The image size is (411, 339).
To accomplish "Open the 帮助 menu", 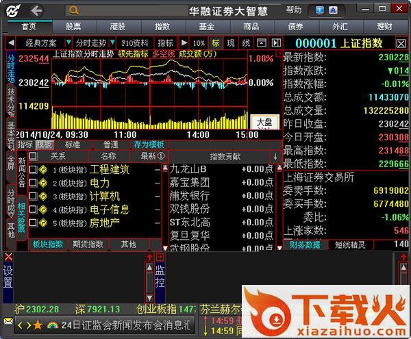I will [294, 10].
